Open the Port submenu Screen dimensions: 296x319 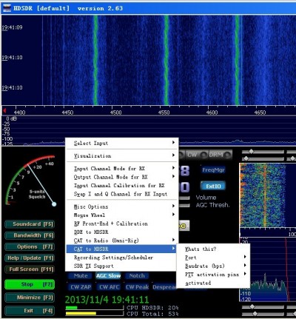click(214, 258)
